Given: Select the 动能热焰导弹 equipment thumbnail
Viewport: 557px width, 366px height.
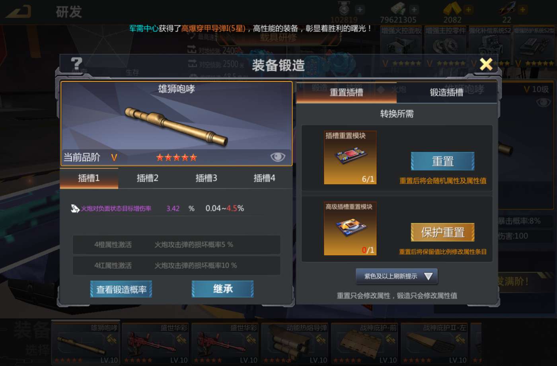Looking at the screenshot, I should click(296, 344).
